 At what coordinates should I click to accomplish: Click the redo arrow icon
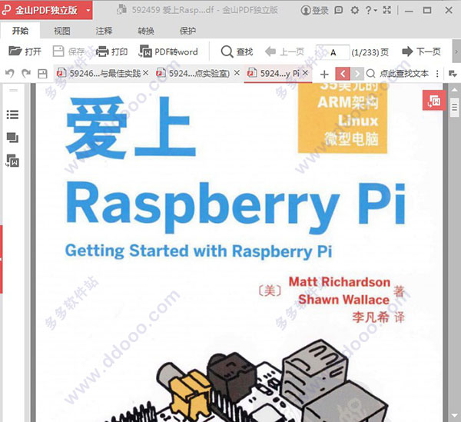point(26,73)
